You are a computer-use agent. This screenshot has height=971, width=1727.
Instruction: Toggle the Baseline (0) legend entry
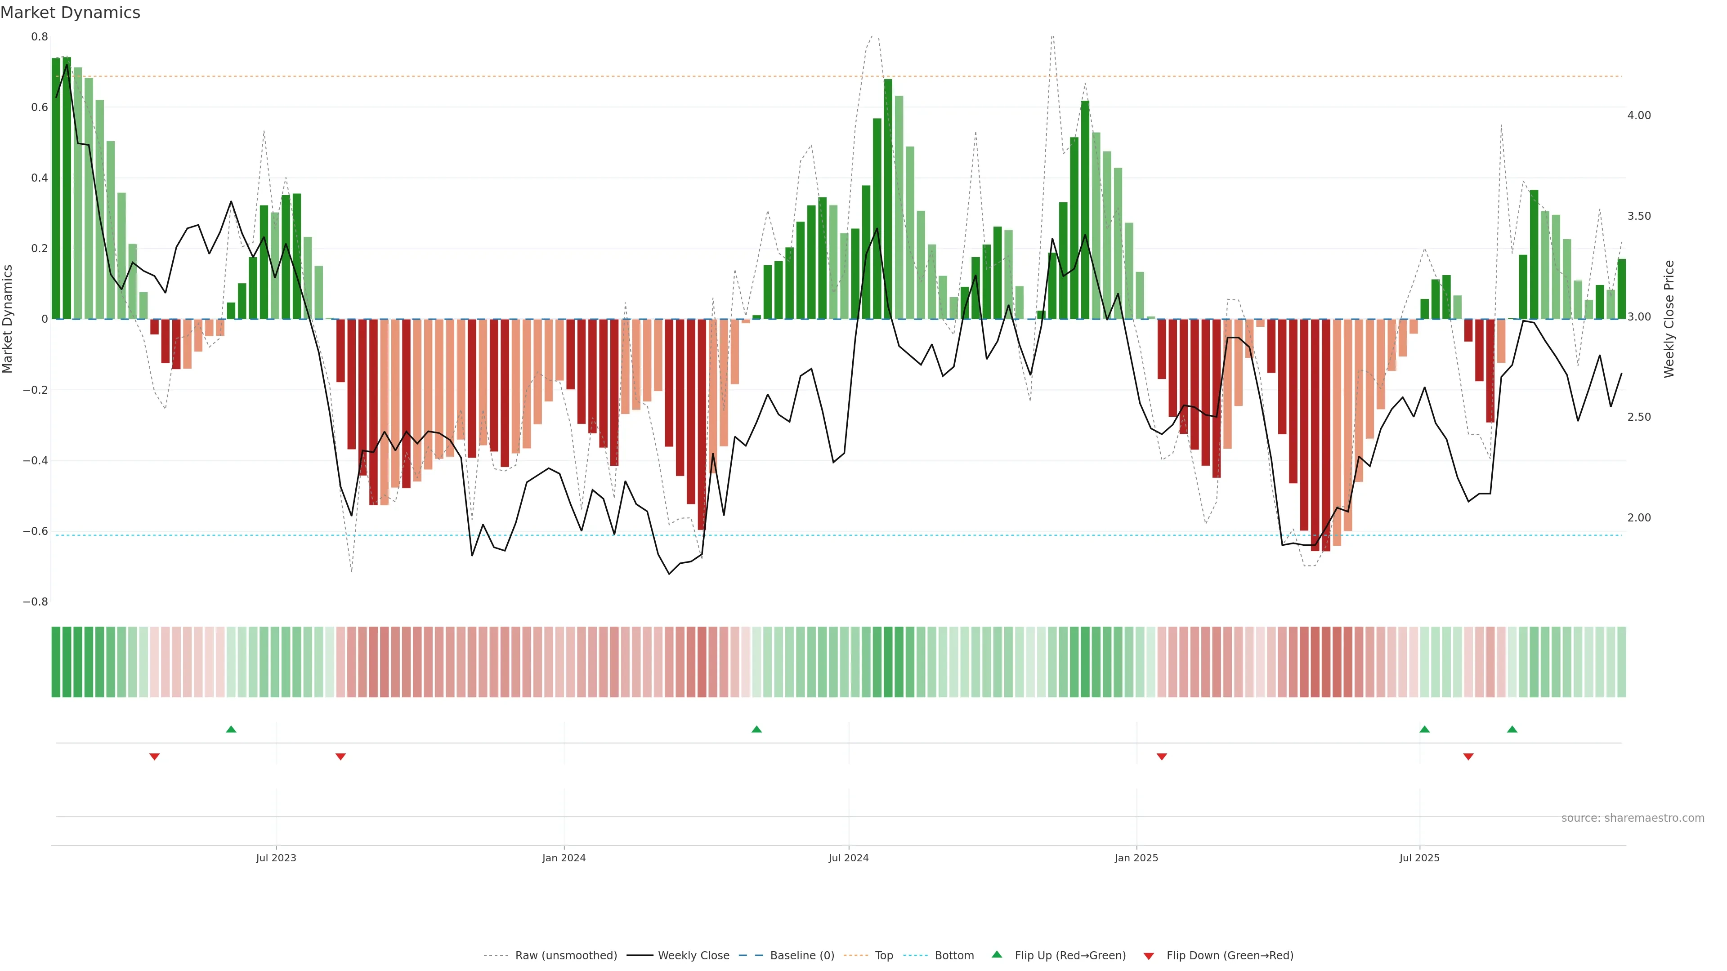pyautogui.click(x=801, y=956)
